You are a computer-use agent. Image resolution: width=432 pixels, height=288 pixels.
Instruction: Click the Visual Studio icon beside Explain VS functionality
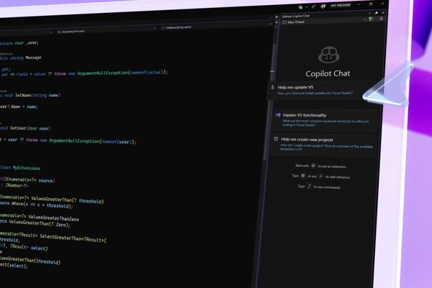[278, 114]
